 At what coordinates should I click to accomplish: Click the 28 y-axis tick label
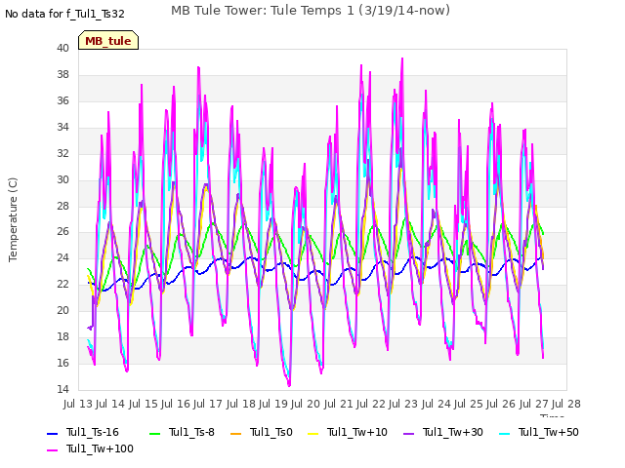coord(62,206)
